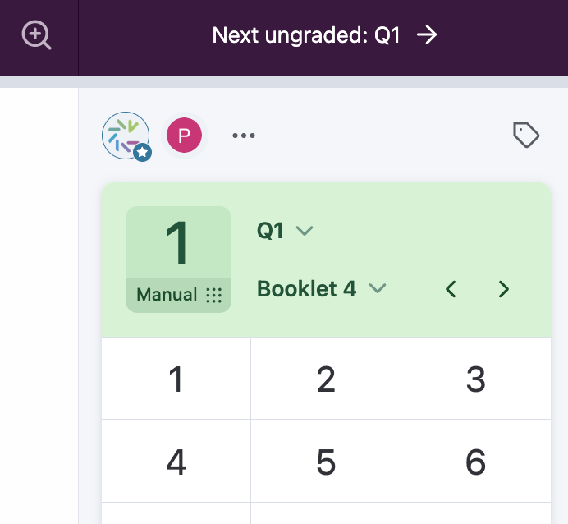568x524 pixels.
Task: Toggle the Manual grading mode label
Action: [x=167, y=295]
